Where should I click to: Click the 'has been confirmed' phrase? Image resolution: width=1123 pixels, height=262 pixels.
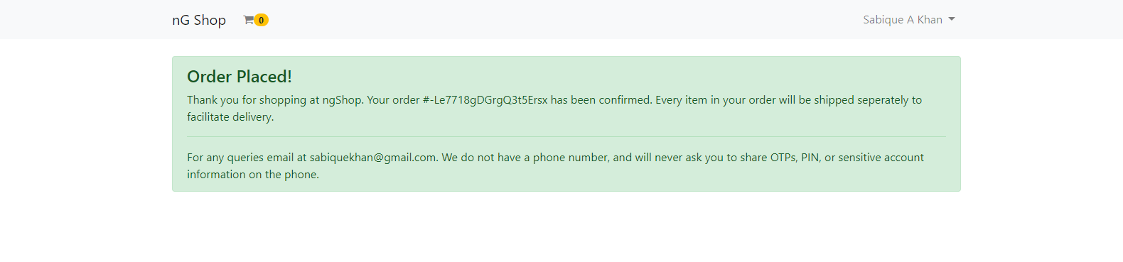tap(601, 100)
